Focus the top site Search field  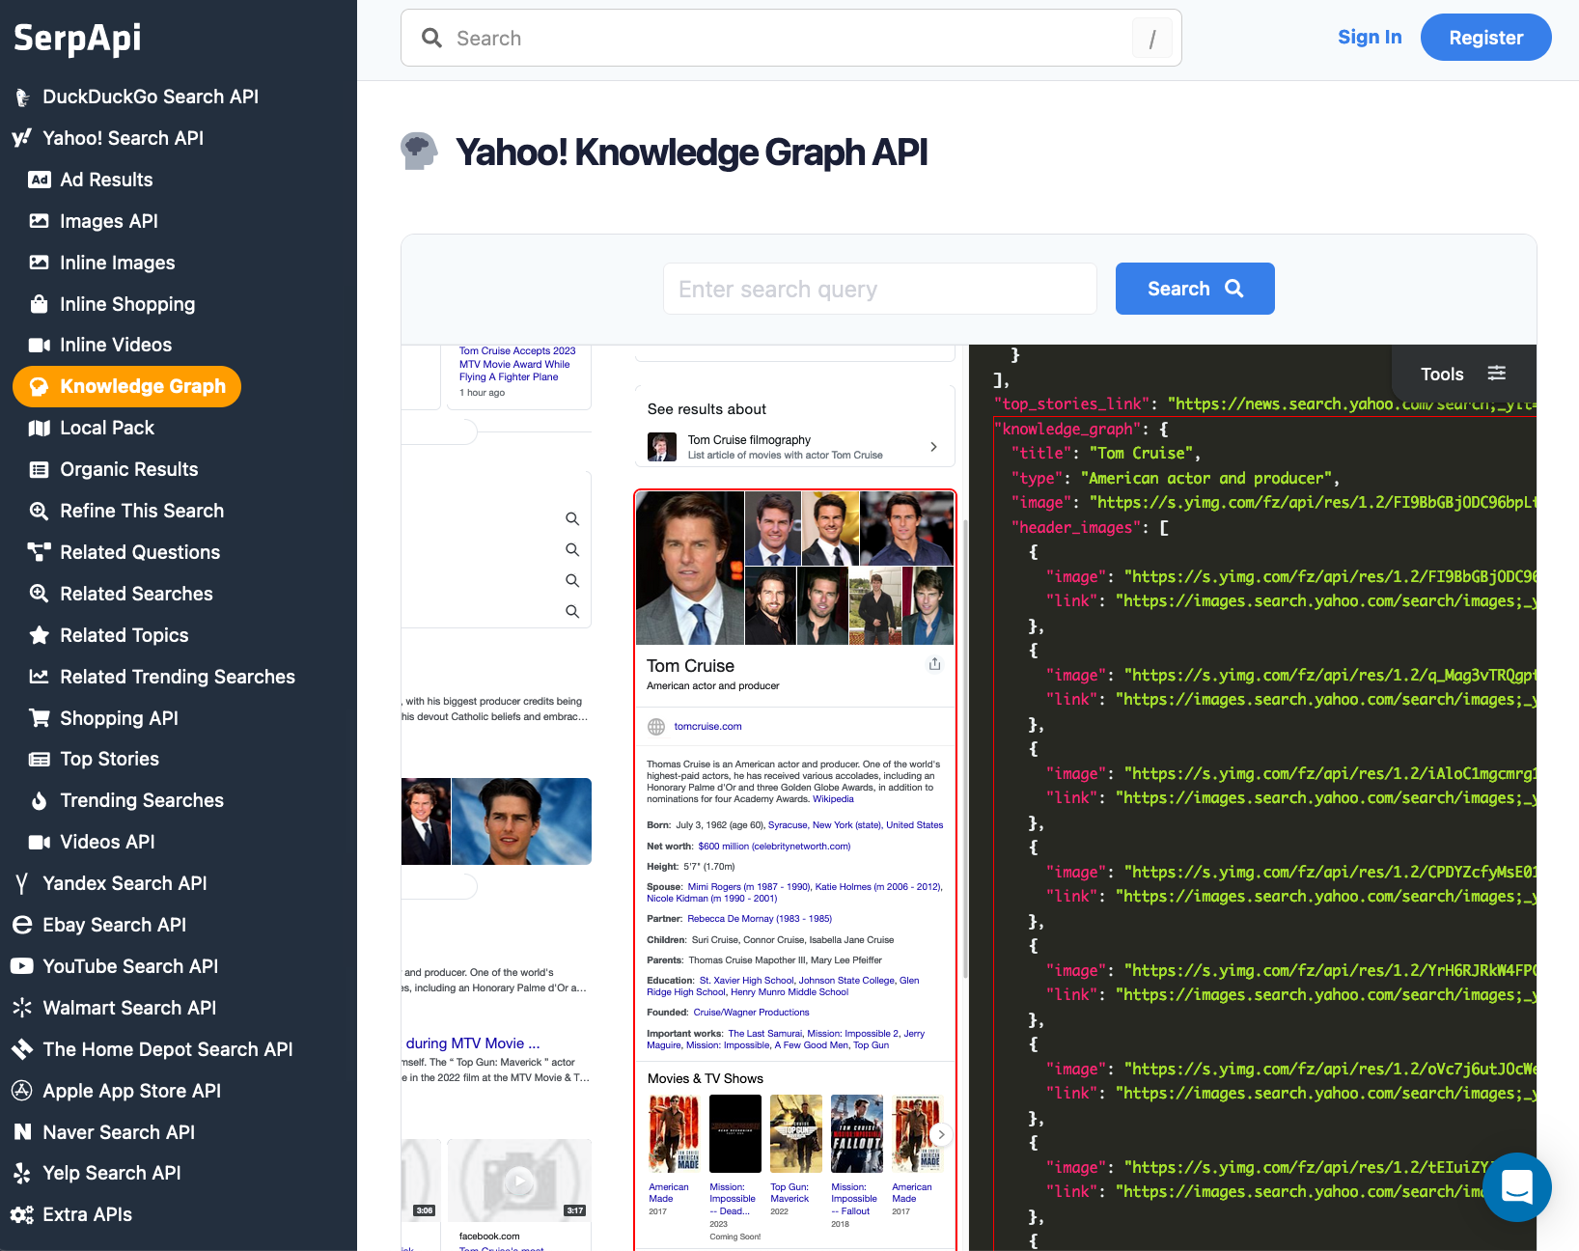791,38
